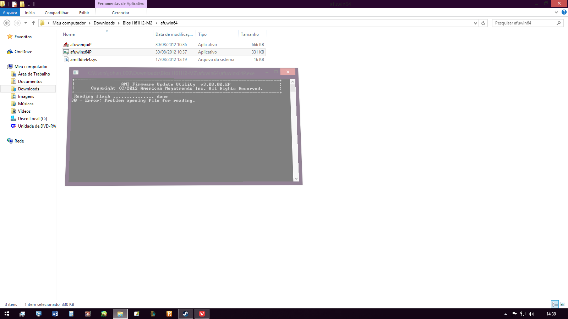
Task: Open the Arquivo ribbon tab
Action: (x=10, y=12)
